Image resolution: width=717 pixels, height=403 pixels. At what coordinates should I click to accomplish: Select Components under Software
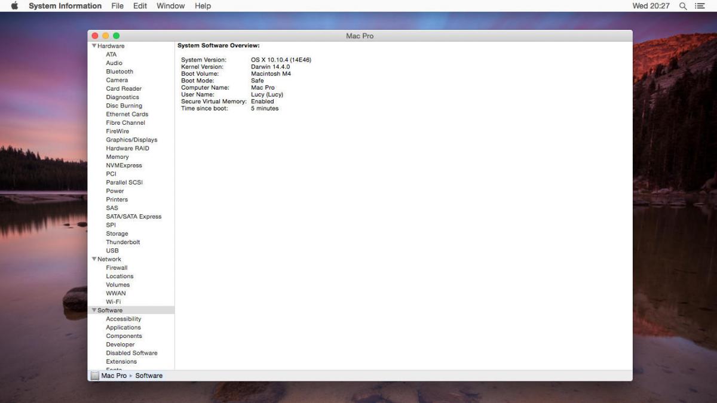coord(124,336)
